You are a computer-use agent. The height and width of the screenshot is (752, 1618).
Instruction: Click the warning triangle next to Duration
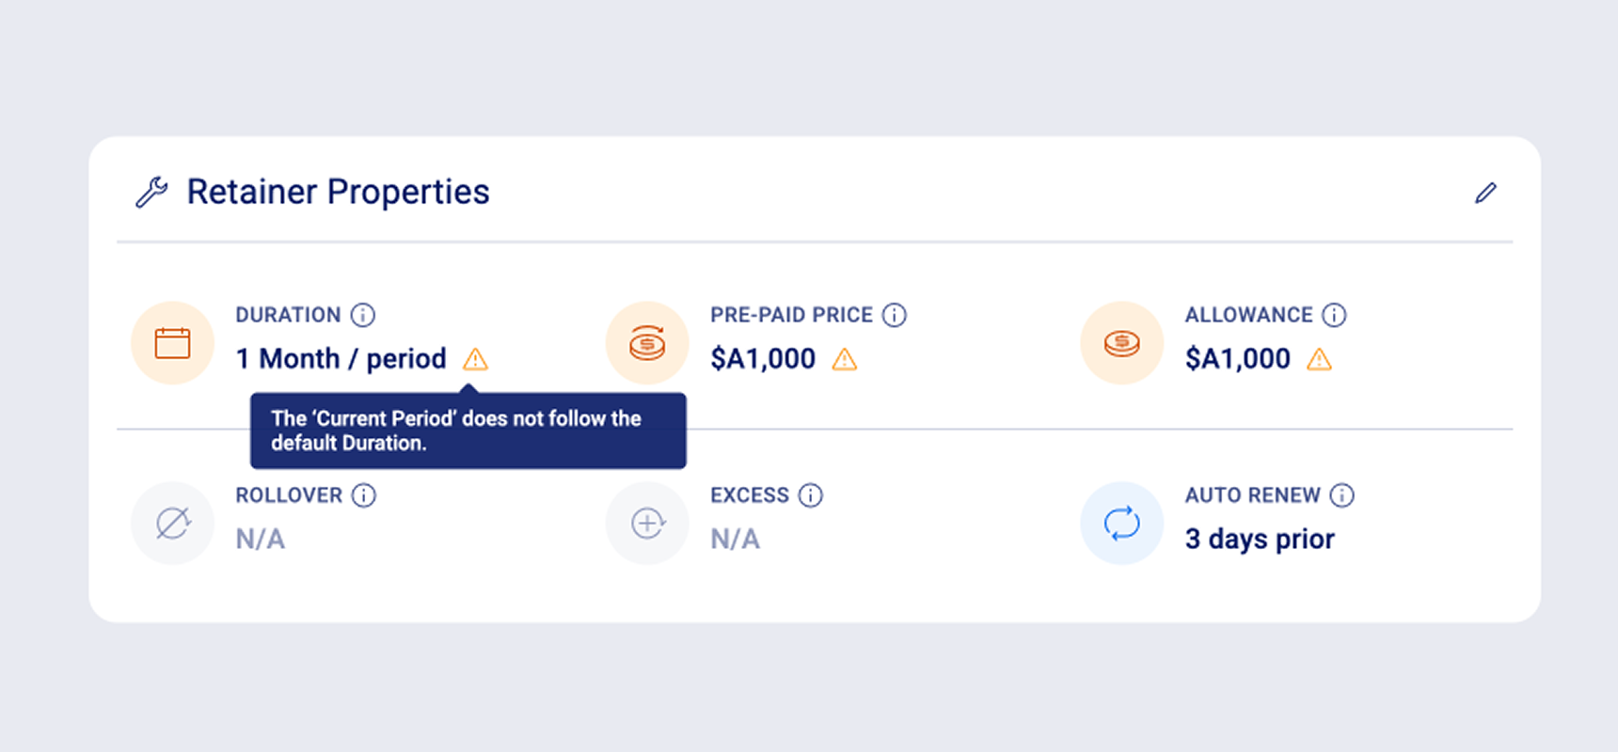[x=475, y=359]
